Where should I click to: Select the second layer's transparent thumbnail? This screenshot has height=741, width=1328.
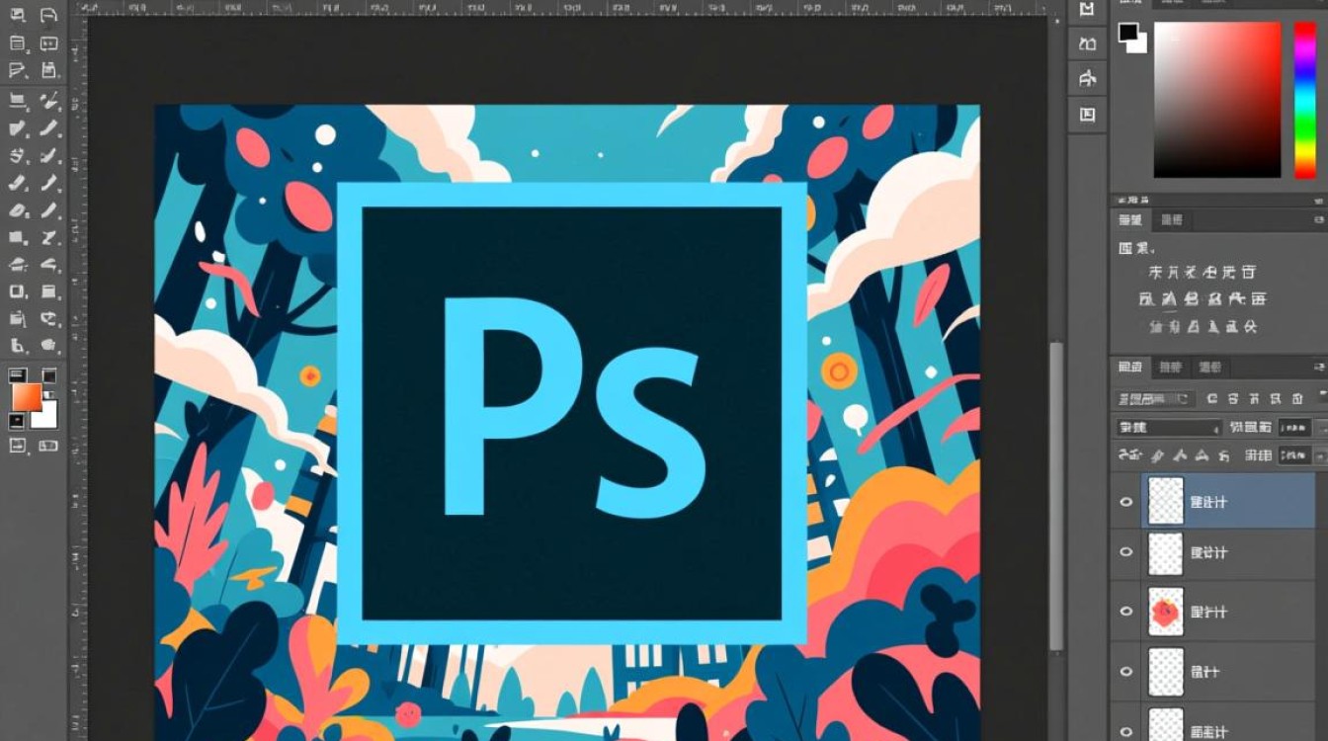pos(1166,553)
